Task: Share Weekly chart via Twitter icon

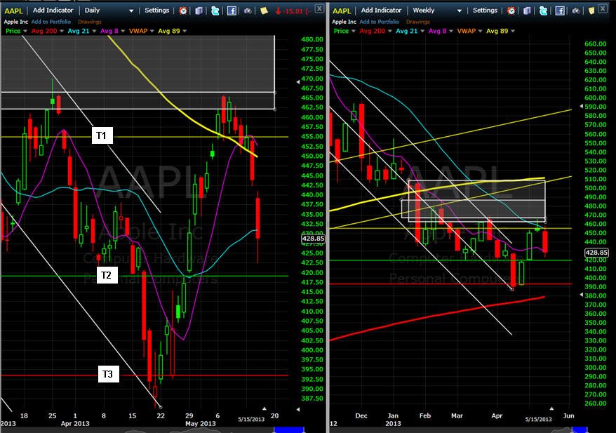Action: [543, 11]
